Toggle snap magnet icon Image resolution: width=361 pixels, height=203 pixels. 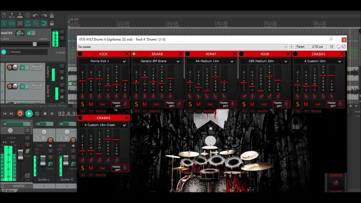click(x=44, y=23)
